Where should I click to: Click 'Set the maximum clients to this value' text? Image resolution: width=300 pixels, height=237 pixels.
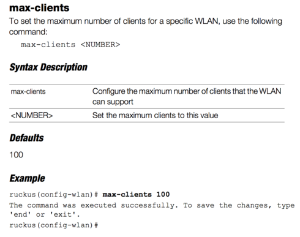pyautogui.click(x=155, y=115)
